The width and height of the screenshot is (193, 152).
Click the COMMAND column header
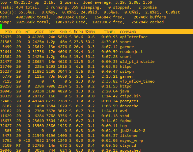128,32
